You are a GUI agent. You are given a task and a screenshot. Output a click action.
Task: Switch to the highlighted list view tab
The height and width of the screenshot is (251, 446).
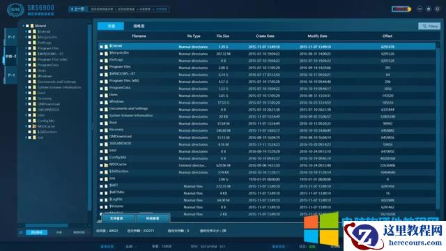pyautogui.click(x=111, y=26)
